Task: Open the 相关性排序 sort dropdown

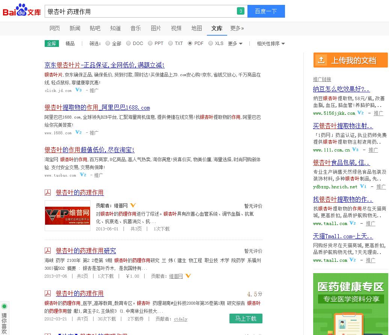Action: click(271, 44)
